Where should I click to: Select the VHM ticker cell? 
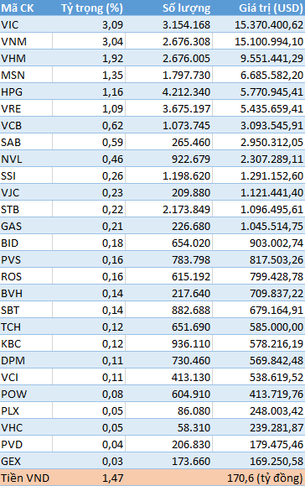click(26, 58)
